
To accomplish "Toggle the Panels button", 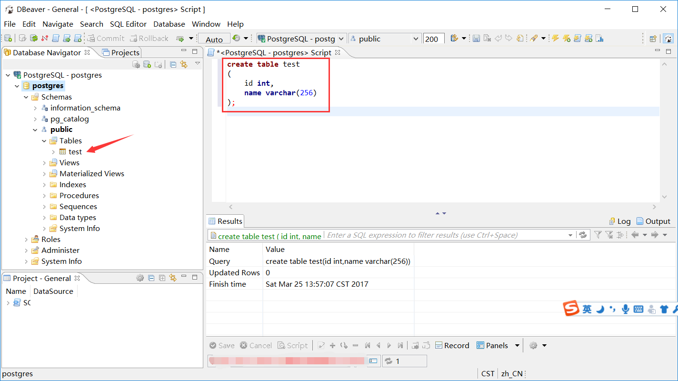I will click(491, 345).
